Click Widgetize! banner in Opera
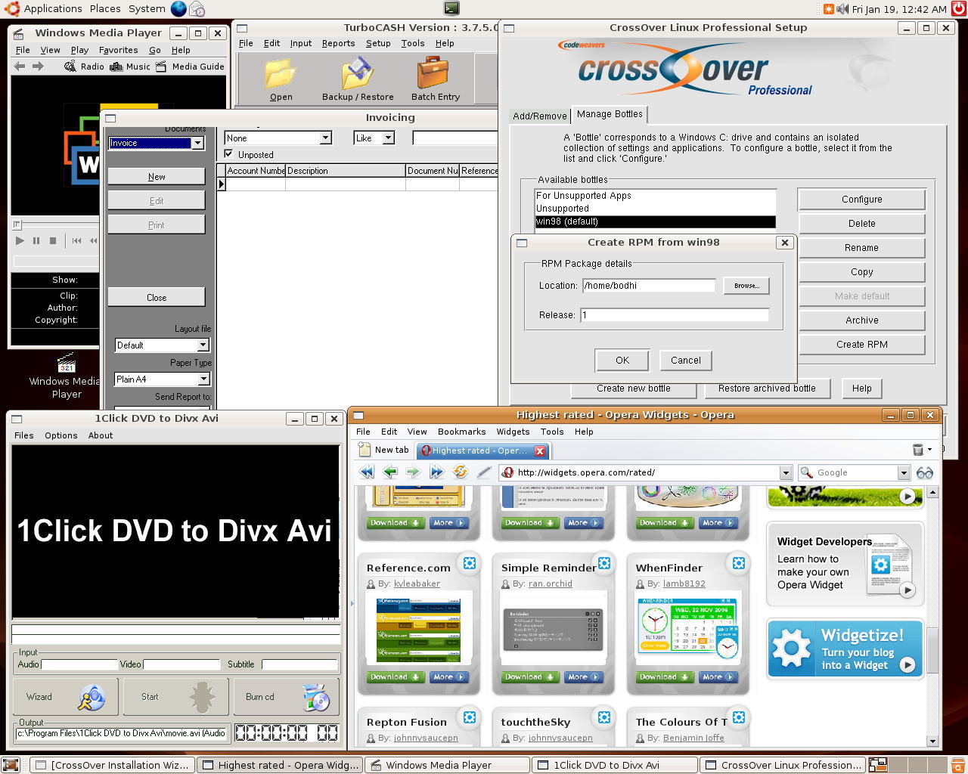The width and height of the screenshot is (968, 774). coord(845,649)
